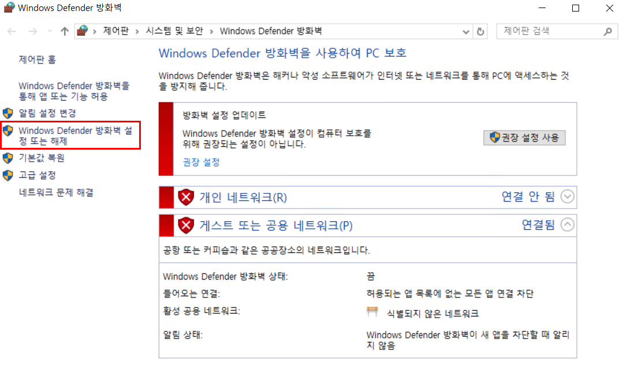Image resolution: width=623 pixels, height=372 pixels.
Task: Click 식별되지 않은 네트워크 text
Action: (432, 314)
